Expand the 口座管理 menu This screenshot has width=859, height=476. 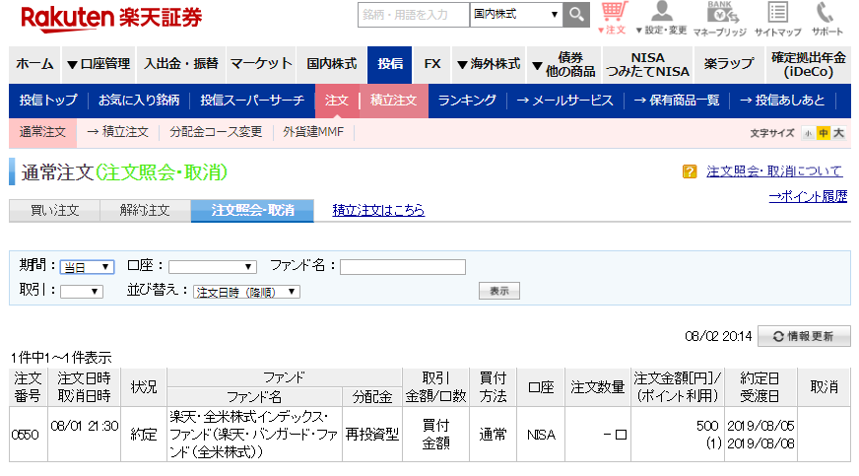[99, 64]
